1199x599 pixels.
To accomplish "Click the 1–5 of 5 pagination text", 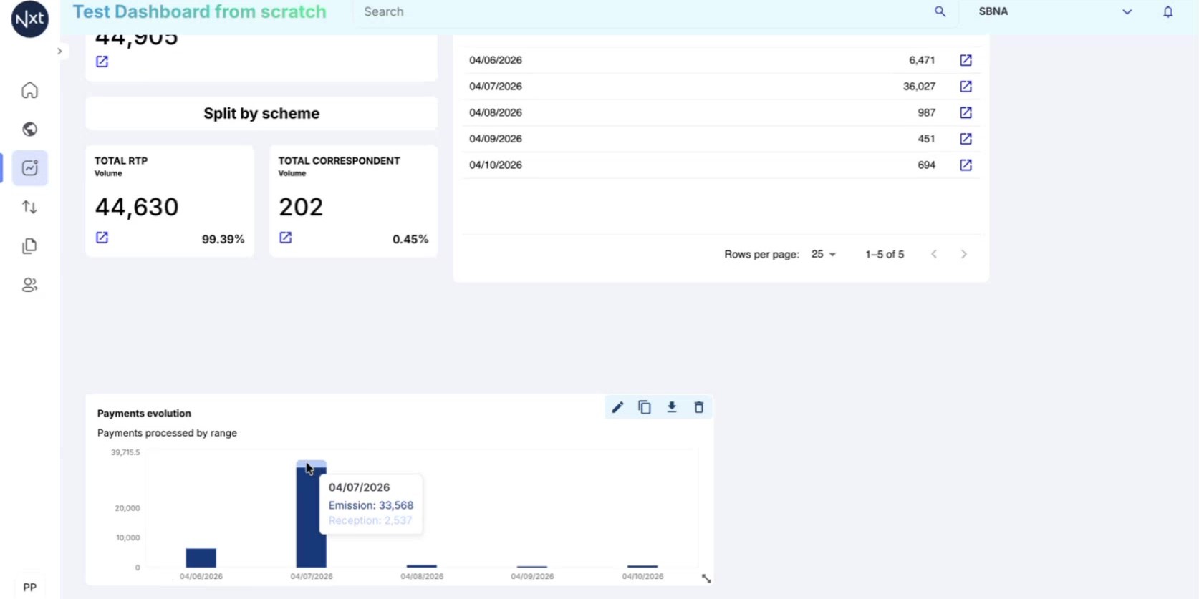I will [x=885, y=255].
